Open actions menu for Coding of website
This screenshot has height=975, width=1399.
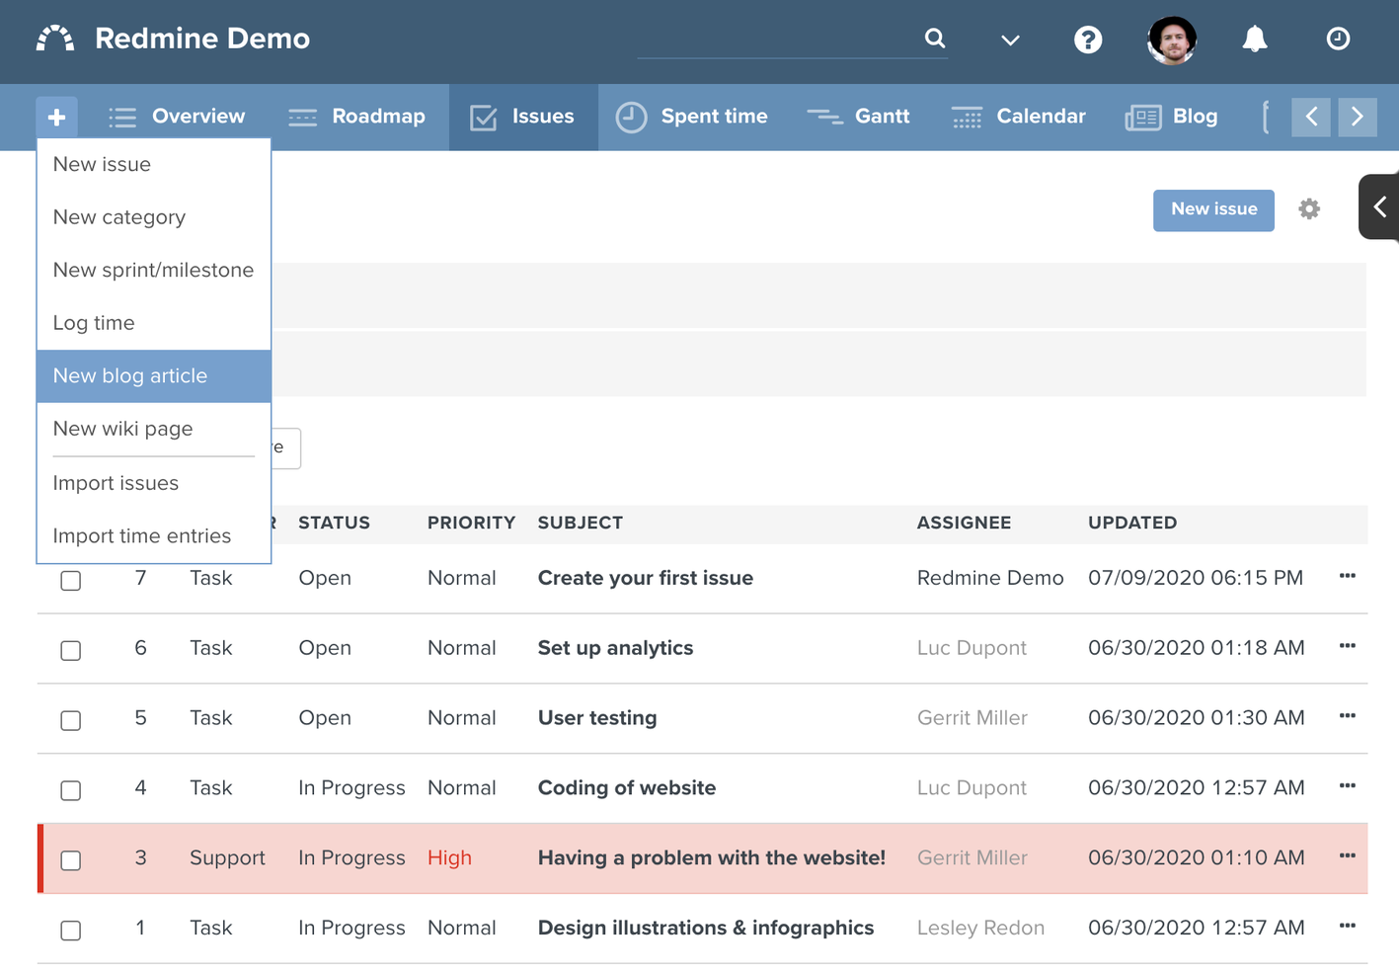pyautogui.click(x=1348, y=786)
